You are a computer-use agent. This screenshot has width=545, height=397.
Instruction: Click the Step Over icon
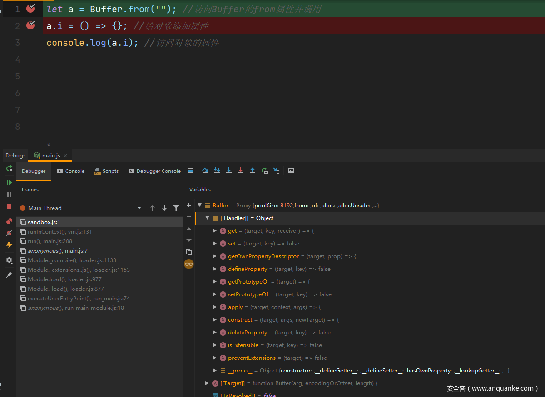point(205,171)
